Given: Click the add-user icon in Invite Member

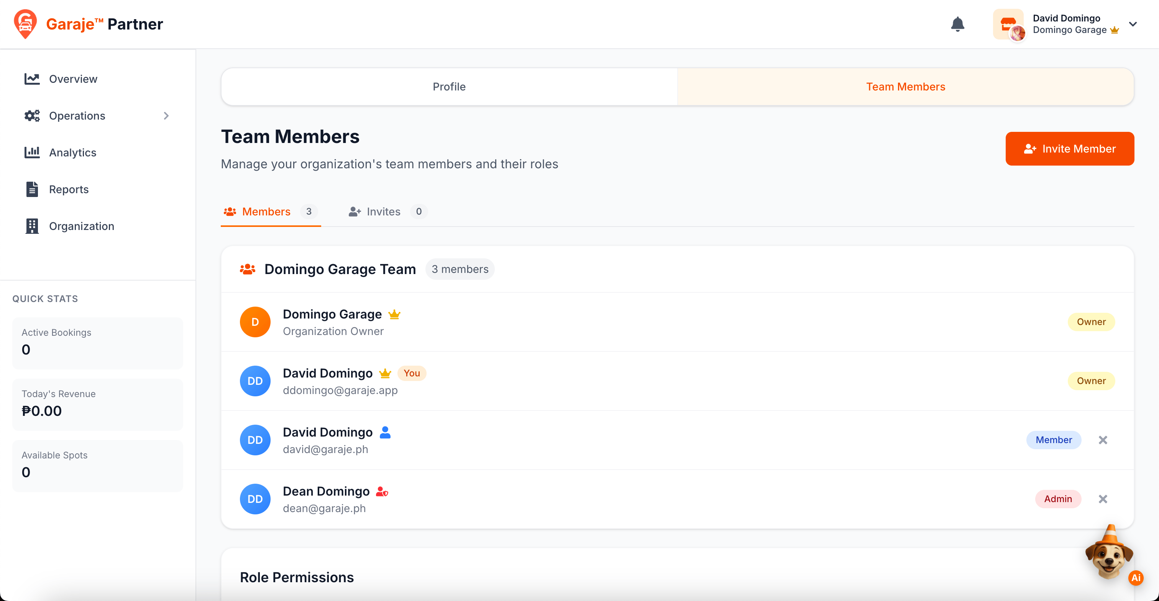Looking at the screenshot, I should point(1030,149).
